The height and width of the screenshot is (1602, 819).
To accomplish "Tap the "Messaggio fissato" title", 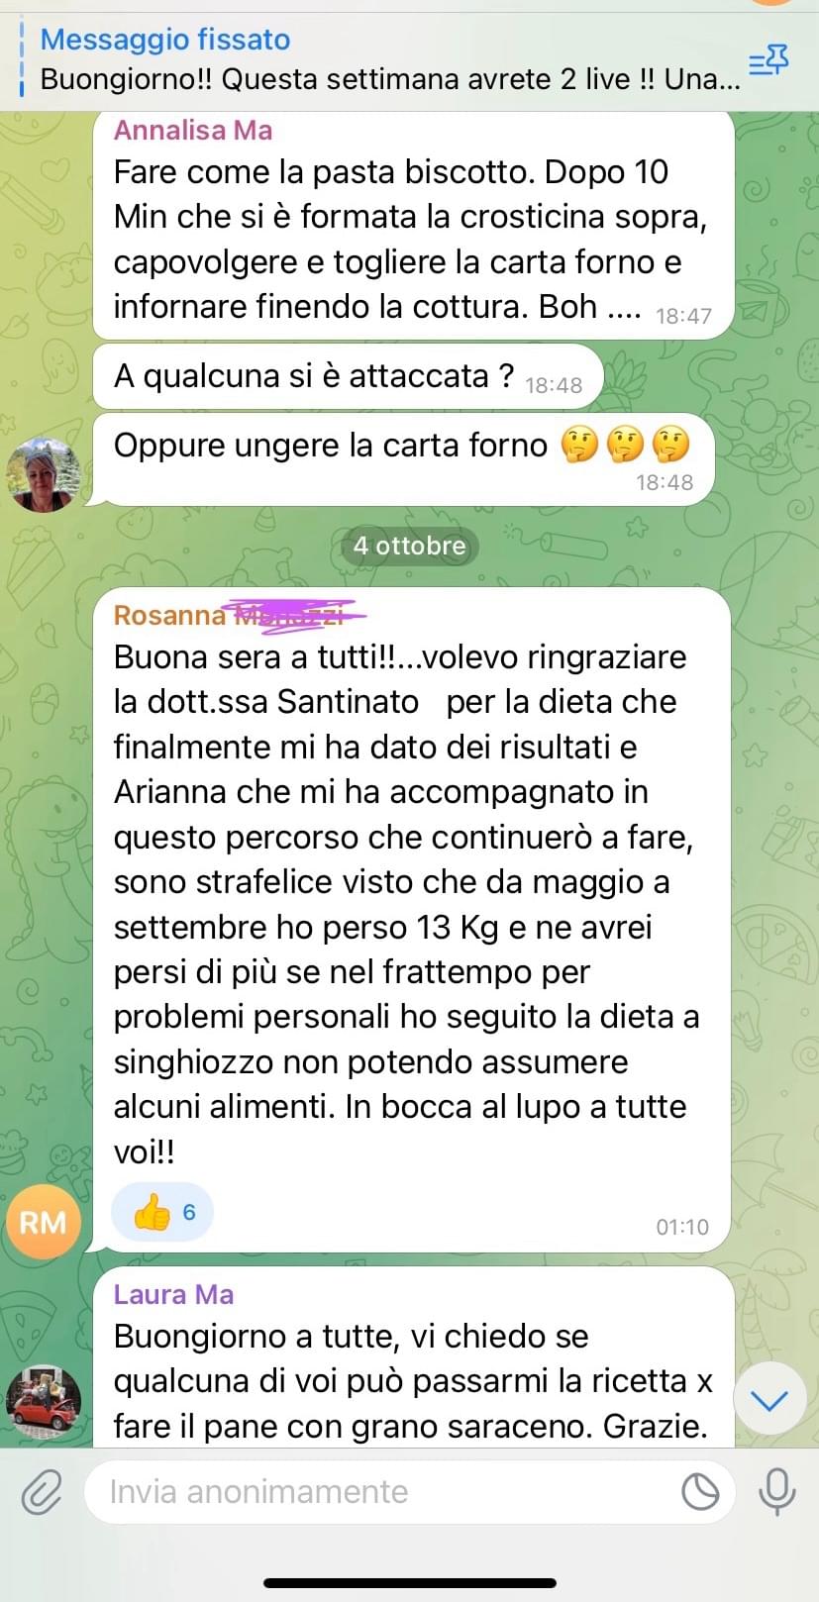I will 165,40.
